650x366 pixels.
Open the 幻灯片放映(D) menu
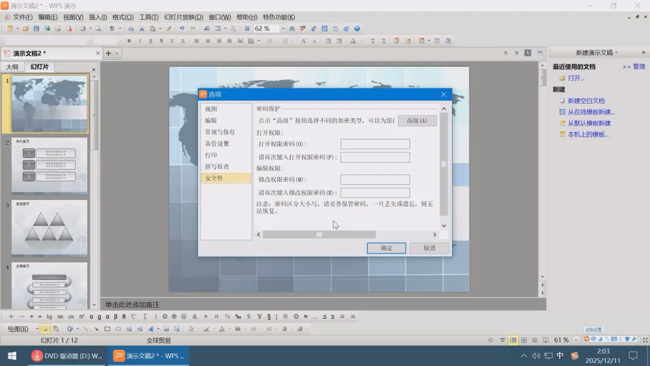click(x=184, y=17)
